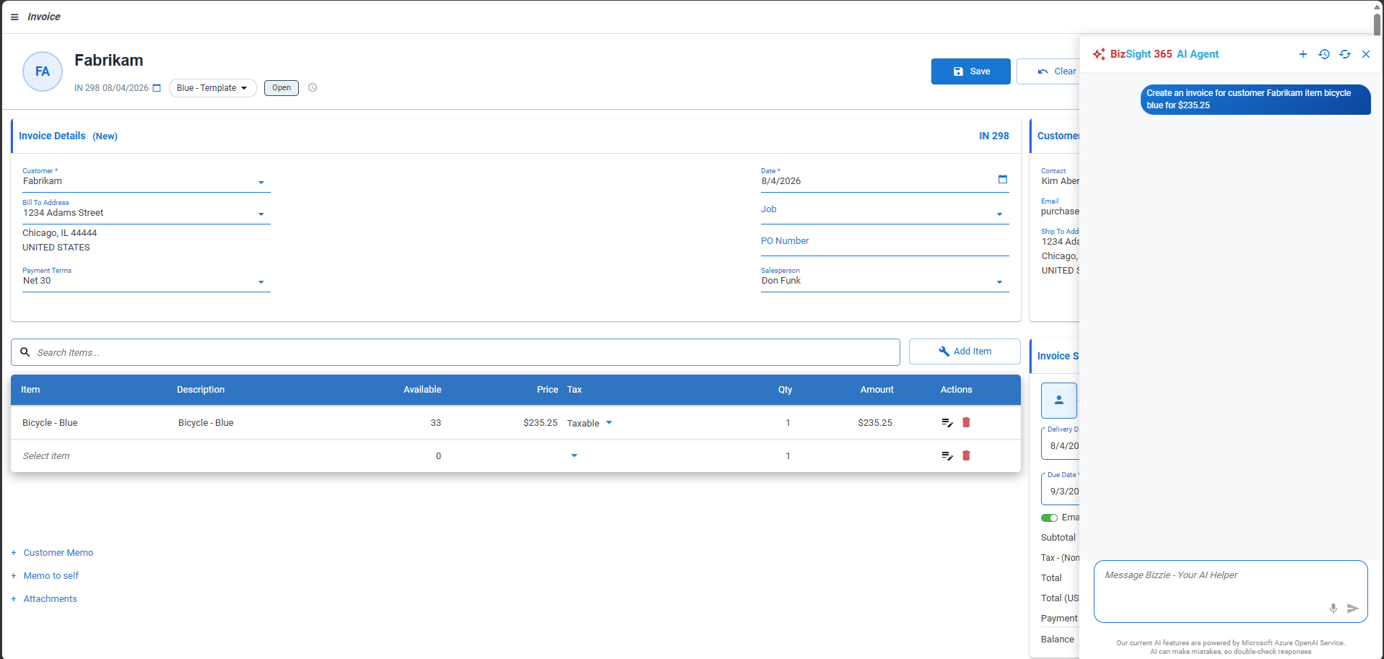1384x659 pixels.
Task: Click the IN 298 invoice number label
Action: click(994, 136)
